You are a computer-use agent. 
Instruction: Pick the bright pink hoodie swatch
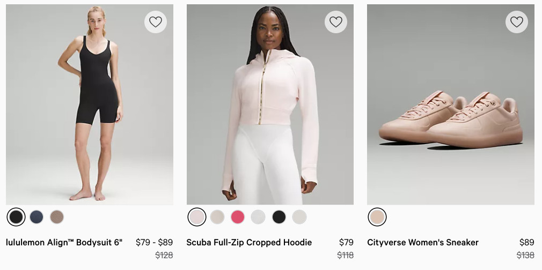click(238, 217)
